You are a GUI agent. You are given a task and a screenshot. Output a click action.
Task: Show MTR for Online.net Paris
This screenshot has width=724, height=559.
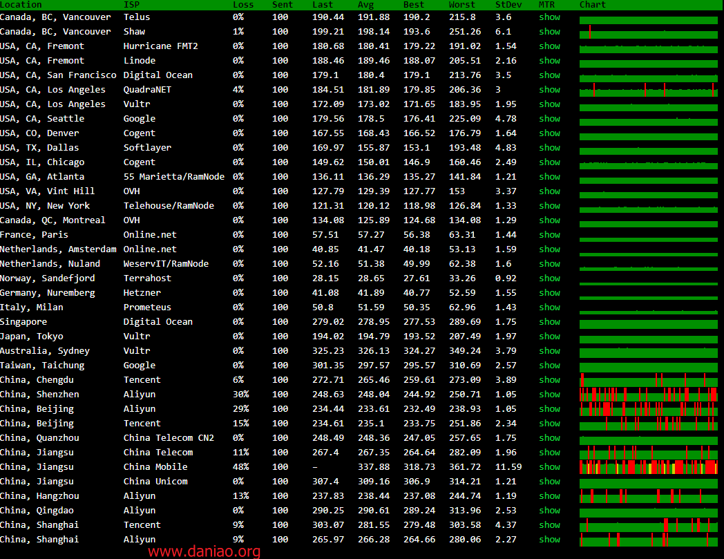pyautogui.click(x=549, y=235)
